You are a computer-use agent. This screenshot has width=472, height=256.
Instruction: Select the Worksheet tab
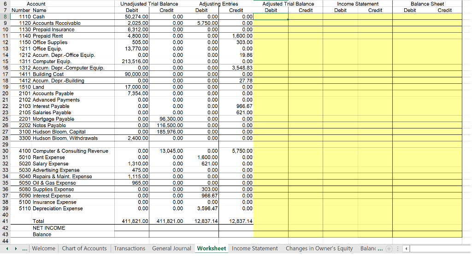(x=211, y=249)
